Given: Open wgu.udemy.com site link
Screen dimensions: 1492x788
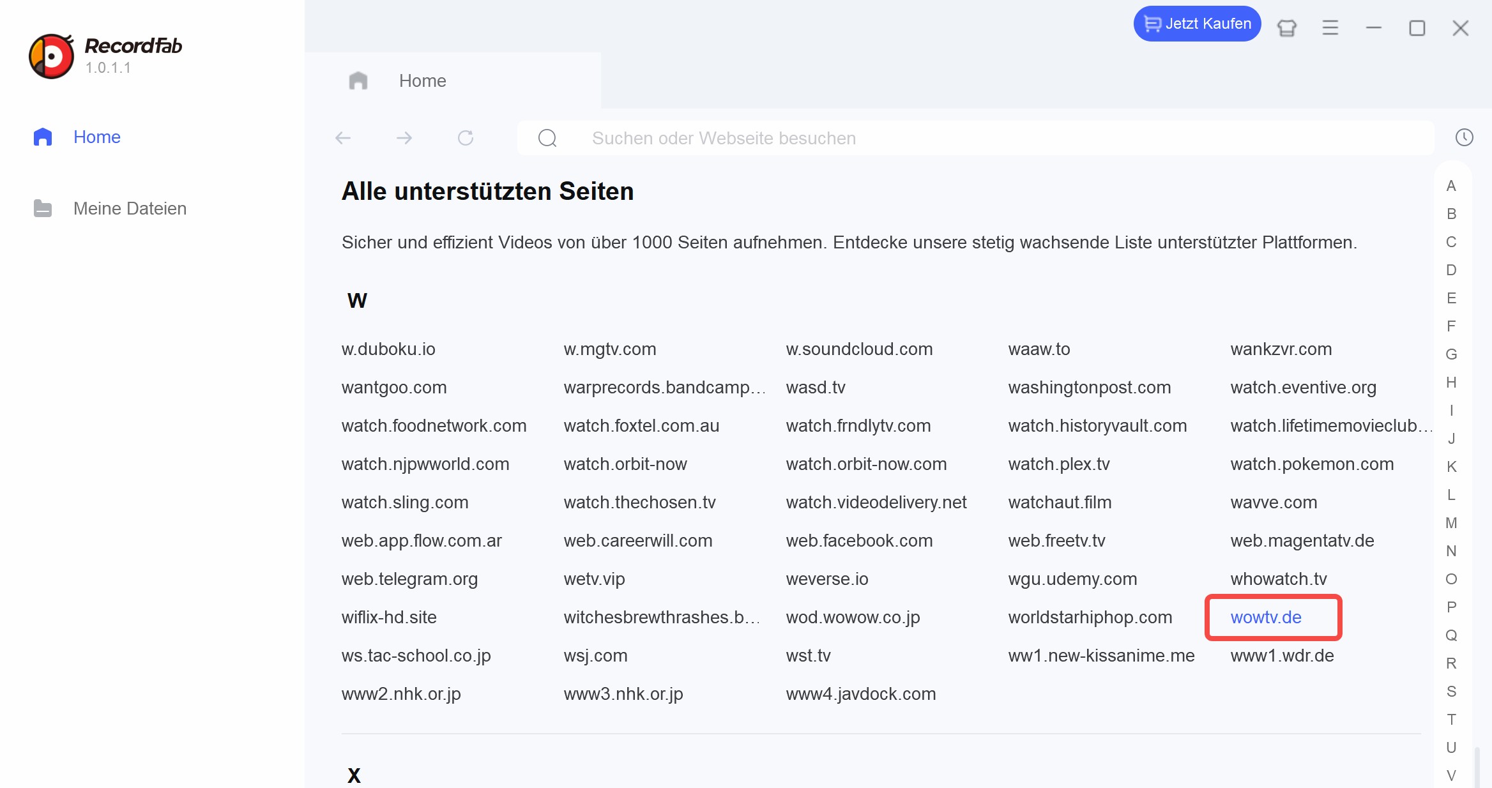Looking at the screenshot, I should [x=1072, y=579].
